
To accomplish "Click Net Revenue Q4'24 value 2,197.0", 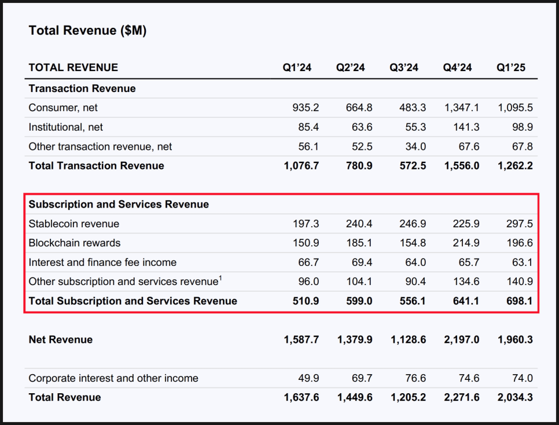I will 462,339.
